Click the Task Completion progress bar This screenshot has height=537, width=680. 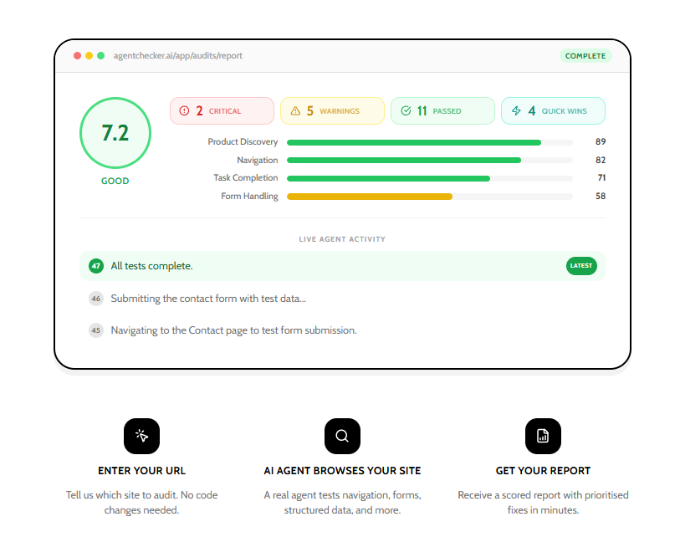point(430,179)
